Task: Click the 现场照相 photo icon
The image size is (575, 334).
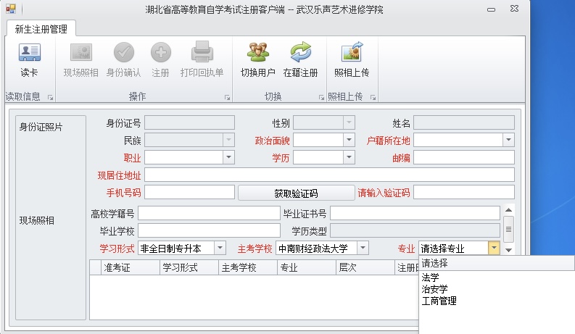Action: (x=81, y=52)
